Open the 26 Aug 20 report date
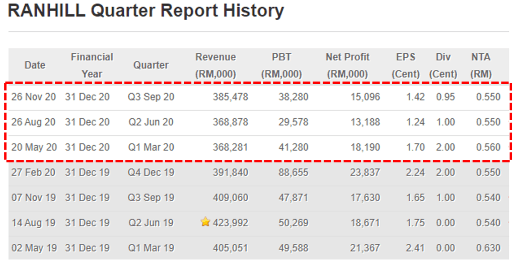Viewport: 515px width, 266px height. [34, 122]
